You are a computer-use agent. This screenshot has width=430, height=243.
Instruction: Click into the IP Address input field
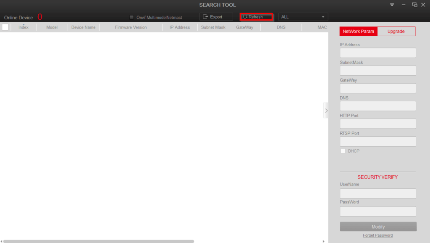[x=378, y=53]
